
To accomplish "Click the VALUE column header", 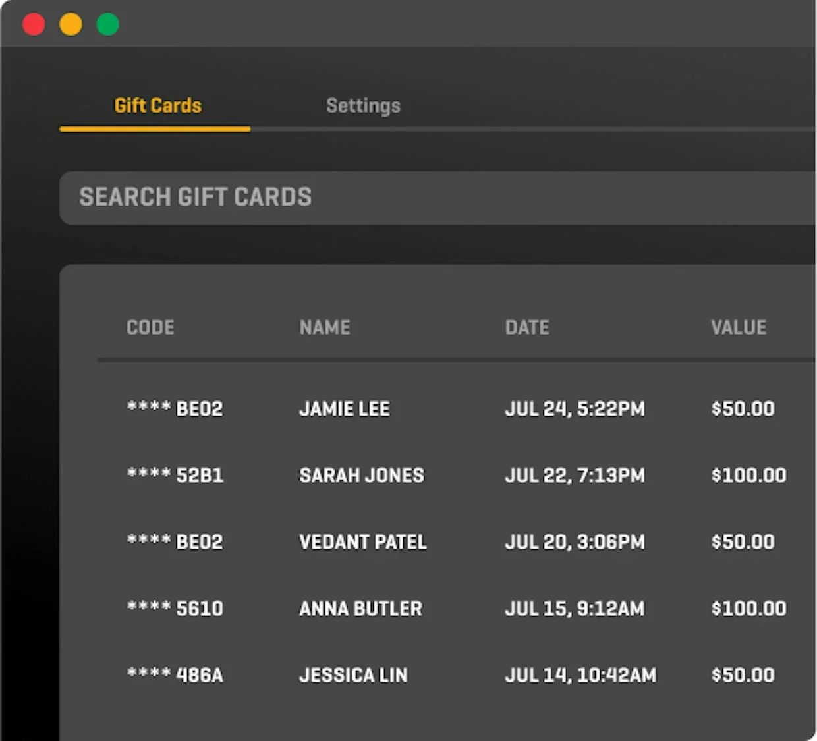I will 739,327.
